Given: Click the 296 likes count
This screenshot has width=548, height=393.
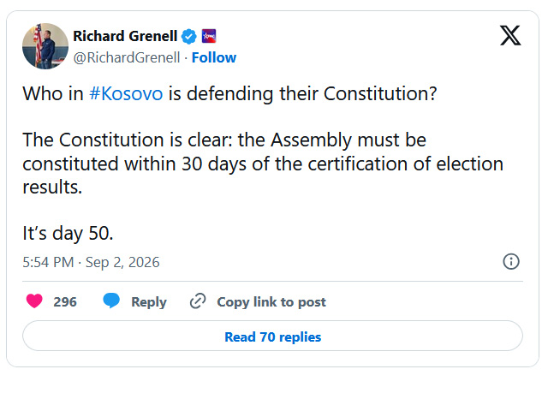Looking at the screenshot, I should (x=65, y=302).
